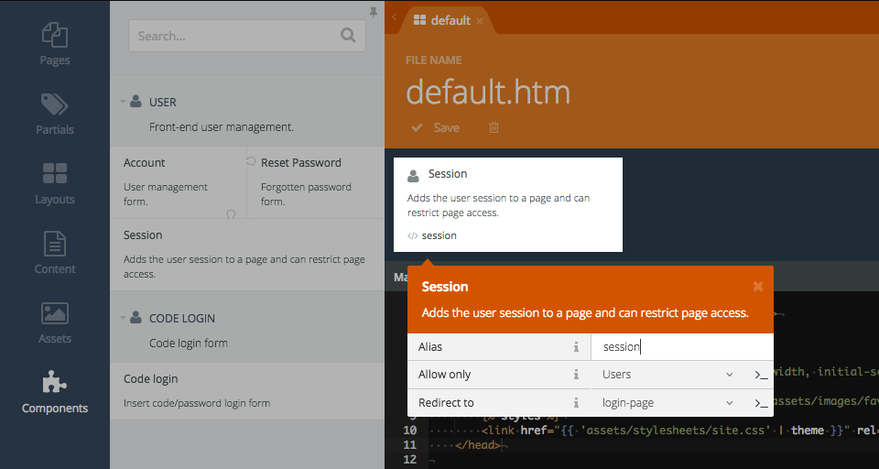
Task: Click the Alias value field
Action: (682, 347)
